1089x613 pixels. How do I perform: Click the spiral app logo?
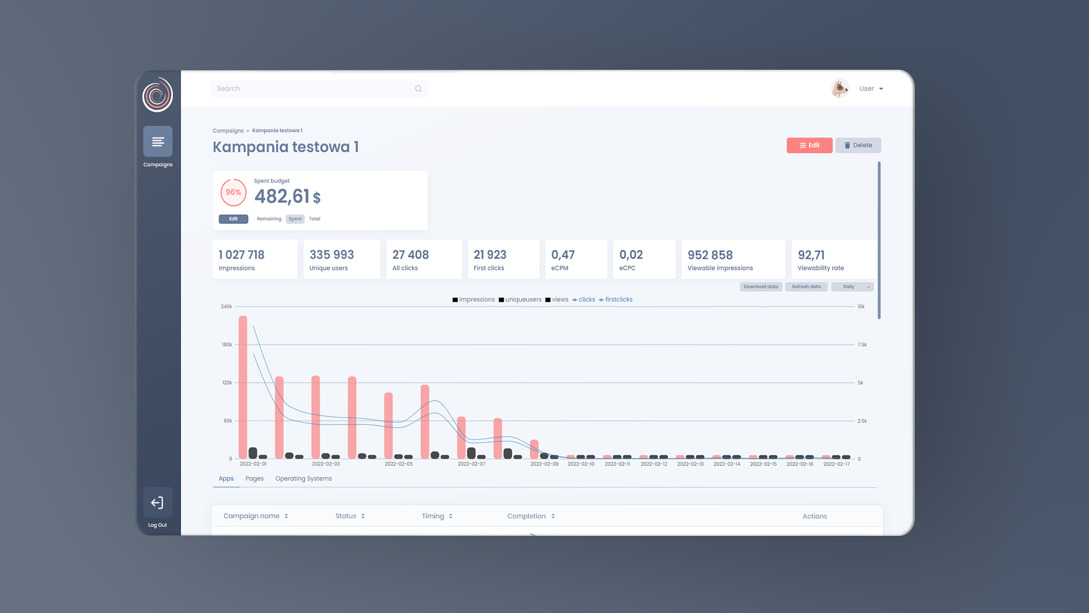(157, 95)
